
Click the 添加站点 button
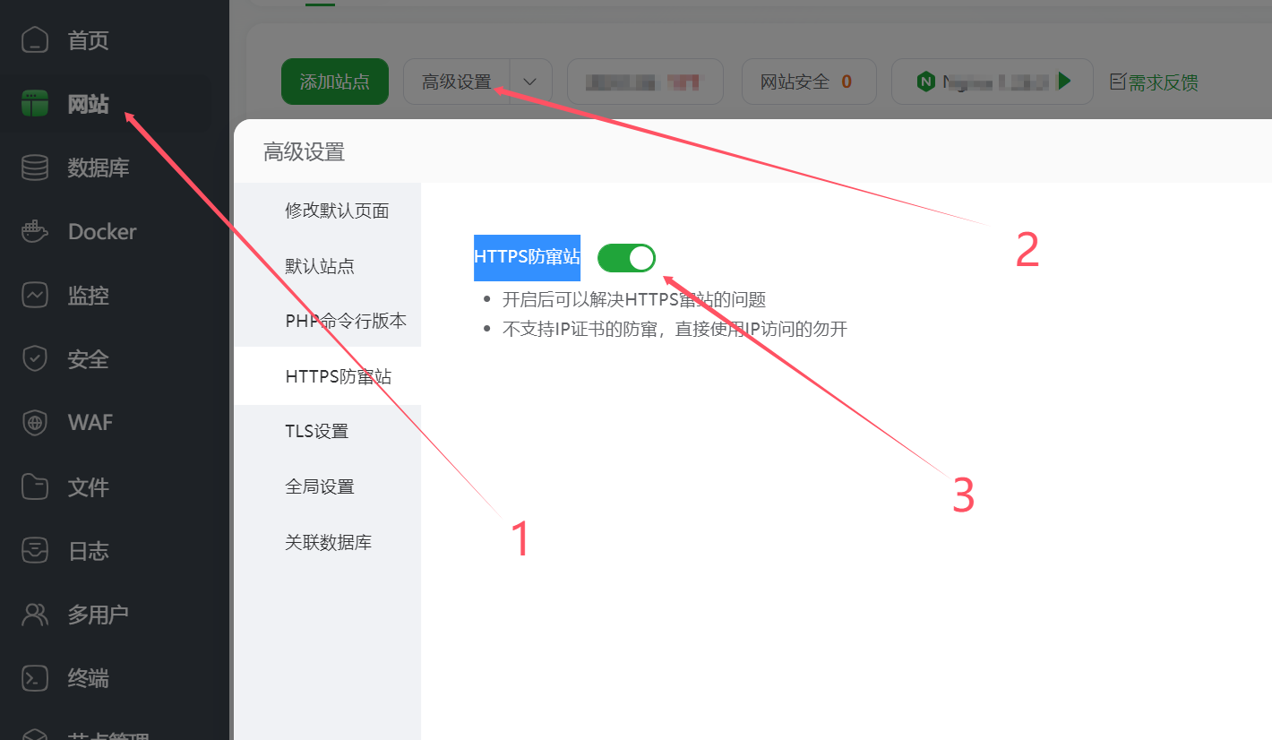334,82
